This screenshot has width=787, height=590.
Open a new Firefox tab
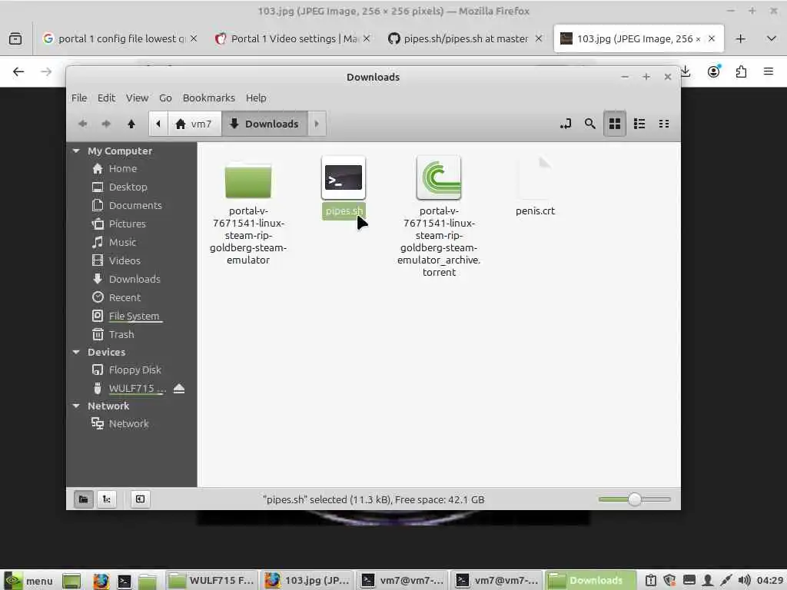coord(740,38)
